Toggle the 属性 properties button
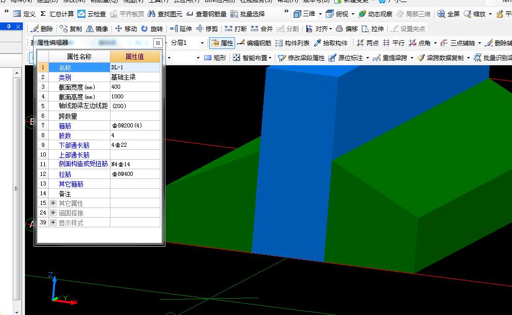 point(222,43)
